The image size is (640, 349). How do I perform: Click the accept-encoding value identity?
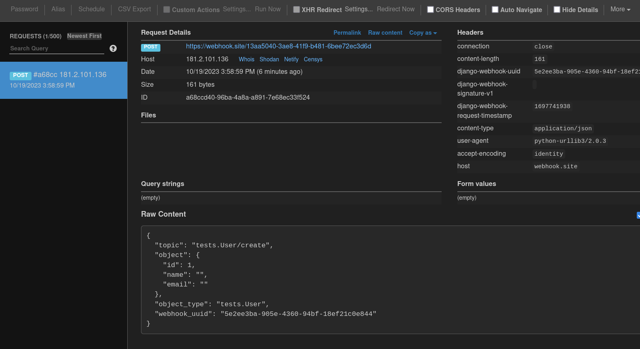(549, 154)
